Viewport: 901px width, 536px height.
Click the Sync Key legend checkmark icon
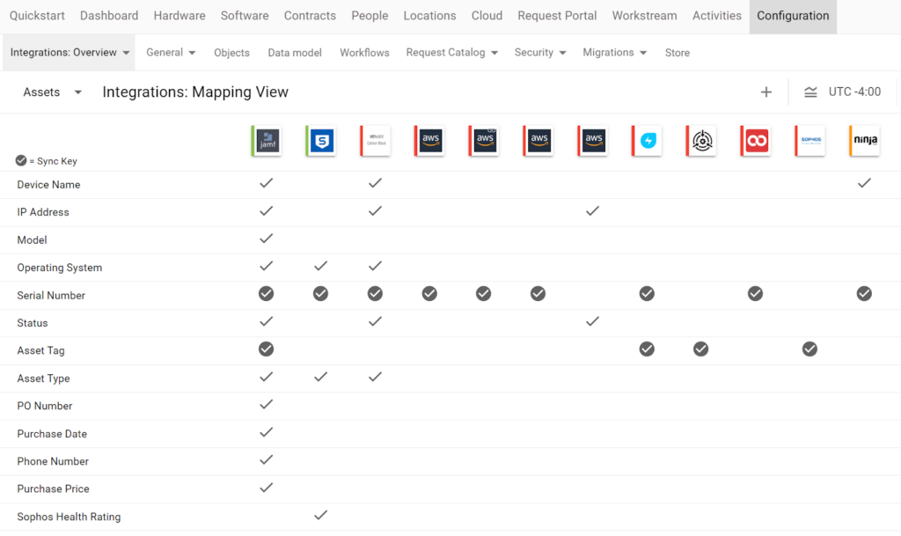pos(21,161)
